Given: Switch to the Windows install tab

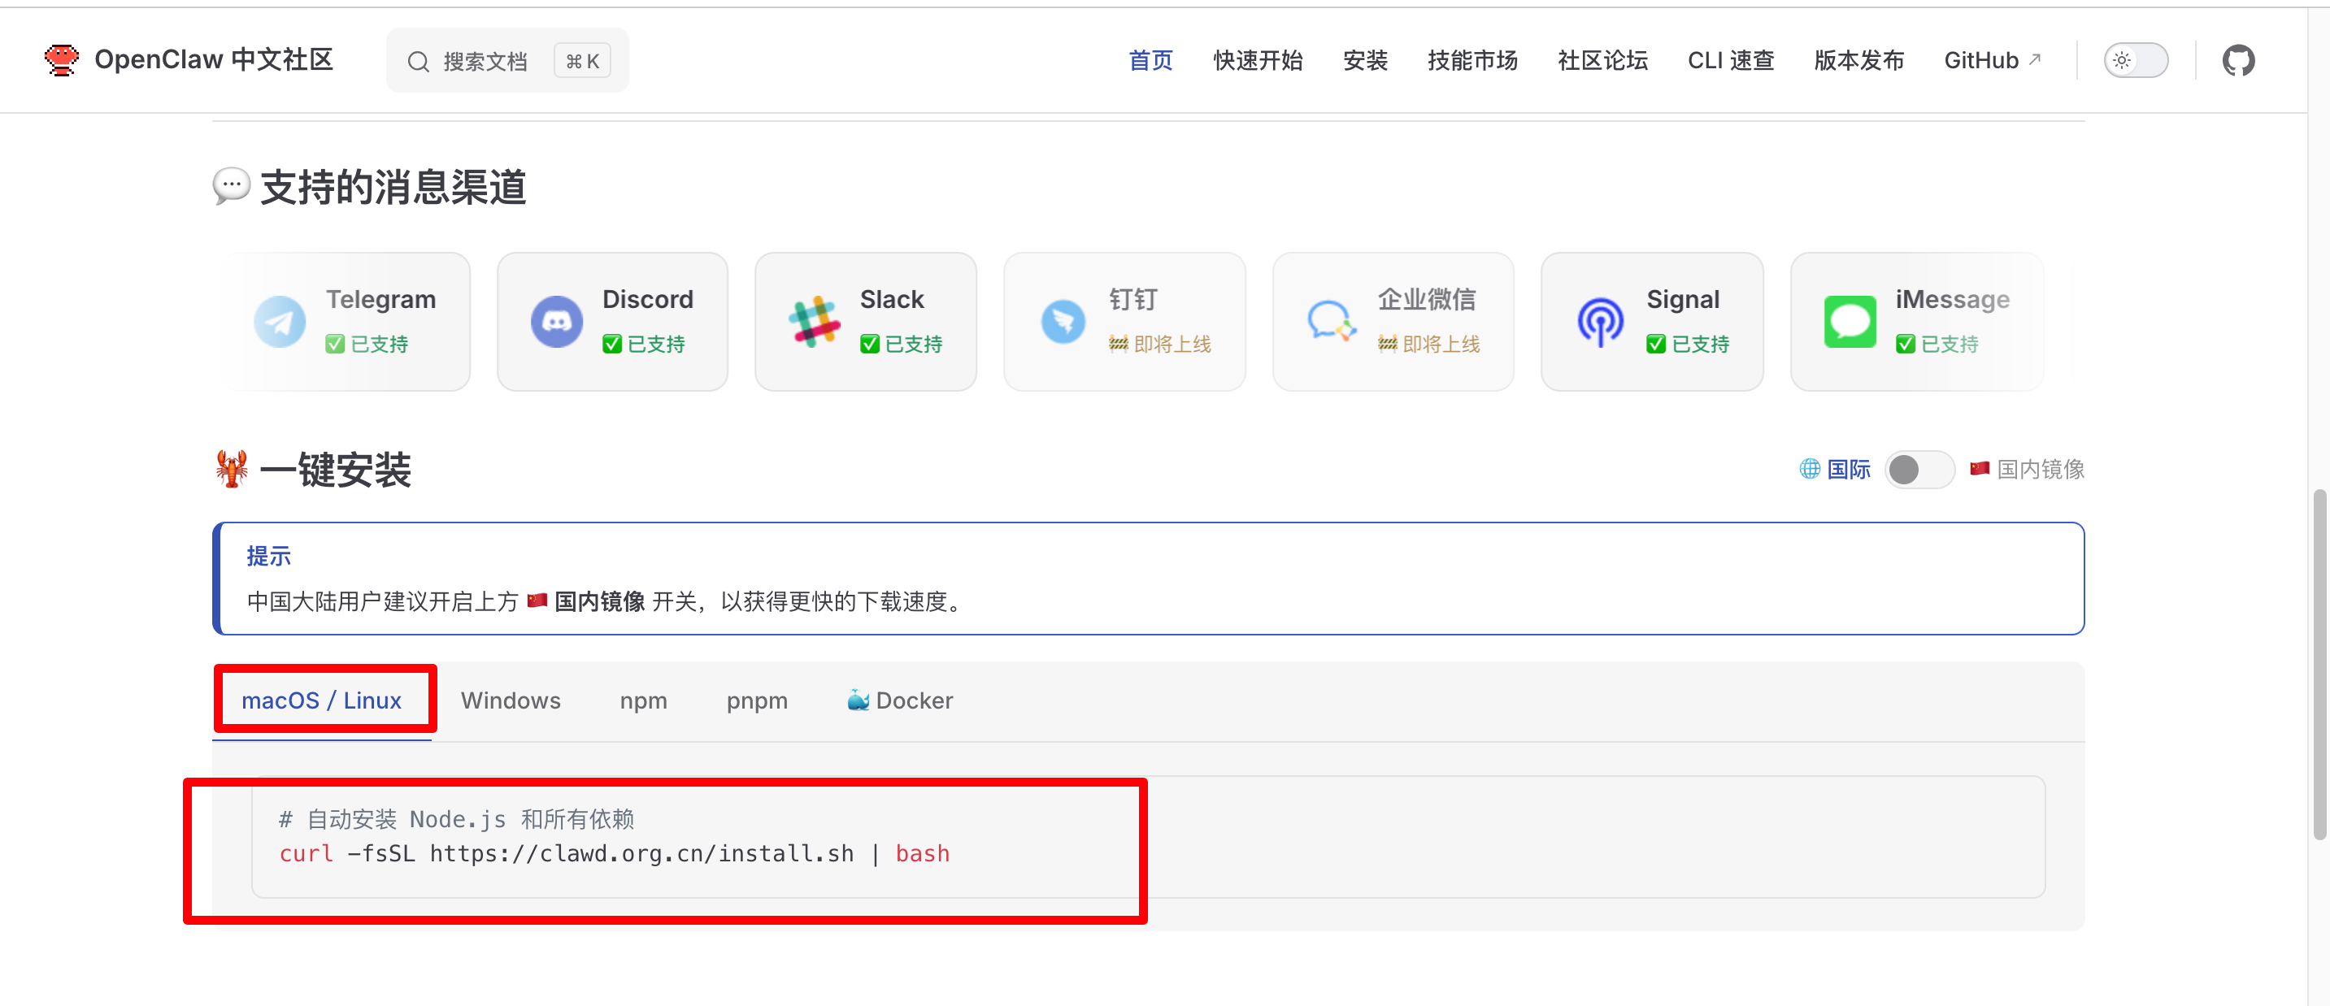Looking at the screenshot, I should tap(510, 700).
